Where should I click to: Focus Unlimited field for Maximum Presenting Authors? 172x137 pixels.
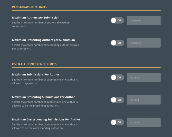tap(144, 43)
